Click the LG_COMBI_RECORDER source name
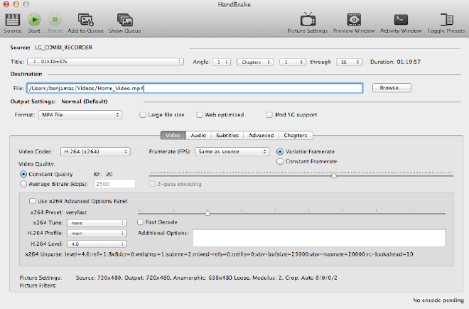469x309 pixels. (63, 48)
